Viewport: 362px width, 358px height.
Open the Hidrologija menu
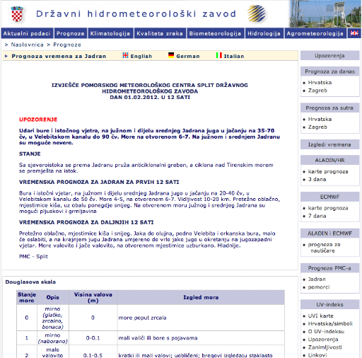[x=264, y=33]
